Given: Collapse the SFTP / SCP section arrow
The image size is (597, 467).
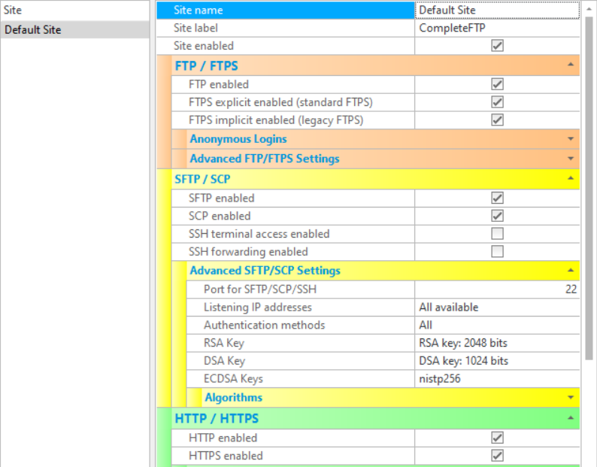Looking at the screenshot, I should (571, 179).
